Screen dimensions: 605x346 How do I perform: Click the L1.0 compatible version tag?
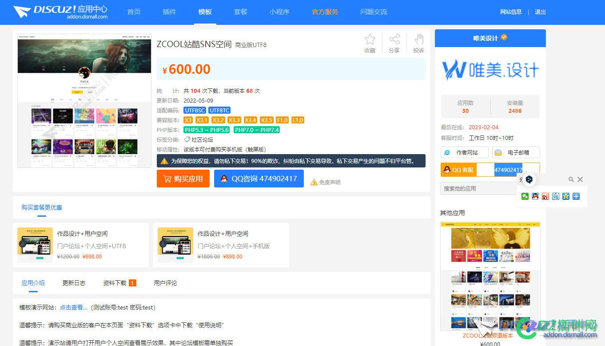(298, 120)
